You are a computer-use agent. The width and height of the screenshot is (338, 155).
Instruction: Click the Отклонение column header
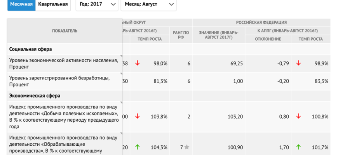[x=268, y=39]
